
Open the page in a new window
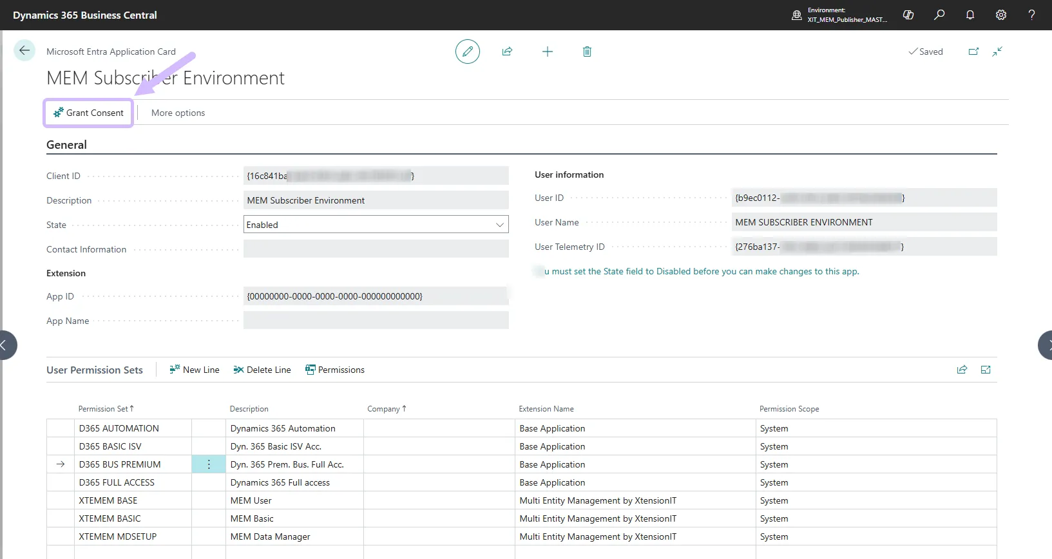pyautogui.click(x=973, y=52)
